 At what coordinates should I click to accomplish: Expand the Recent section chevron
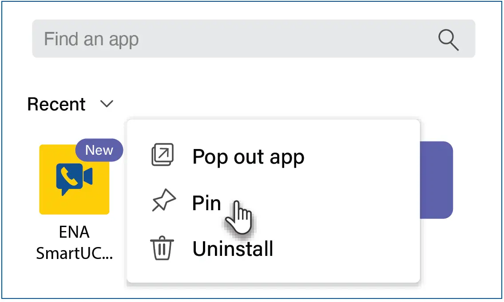point(106,105)
